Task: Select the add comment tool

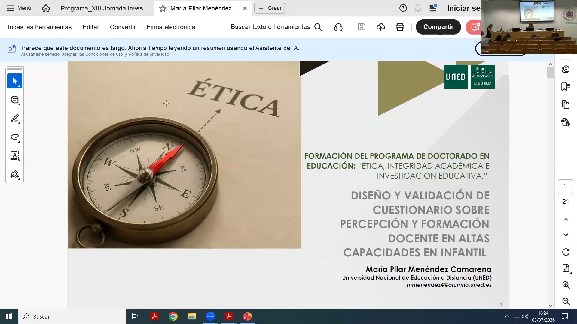Action: click(x=15, y=100)
